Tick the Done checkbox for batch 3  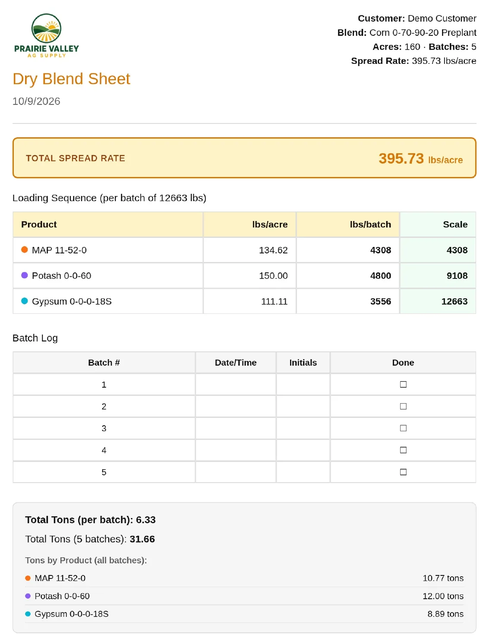pyautogui.click(x=403, y=428)
